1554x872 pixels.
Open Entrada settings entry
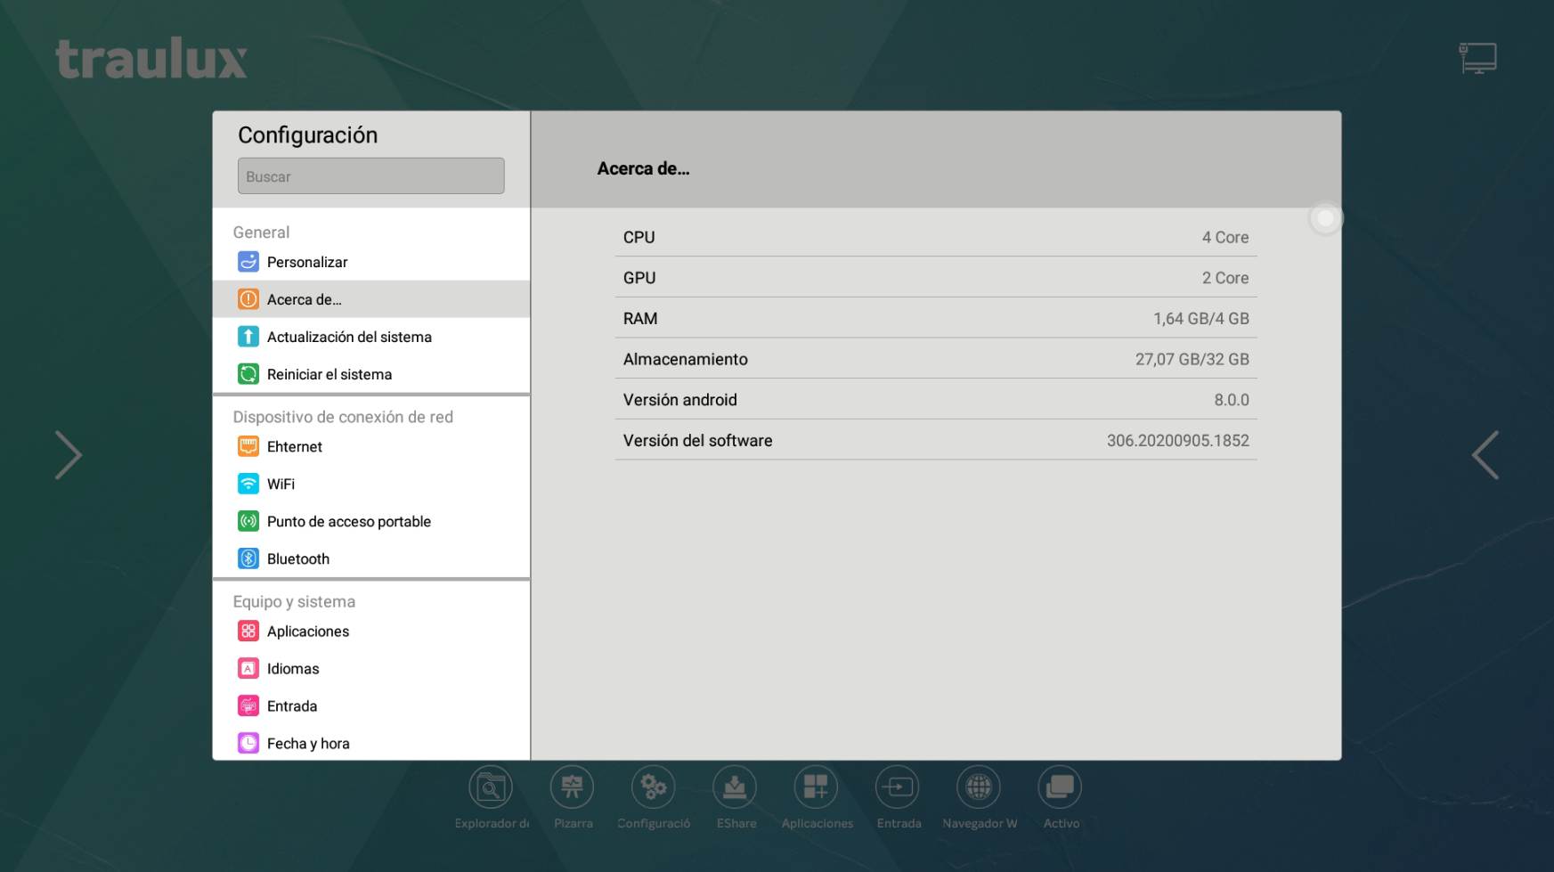[371, 706]
